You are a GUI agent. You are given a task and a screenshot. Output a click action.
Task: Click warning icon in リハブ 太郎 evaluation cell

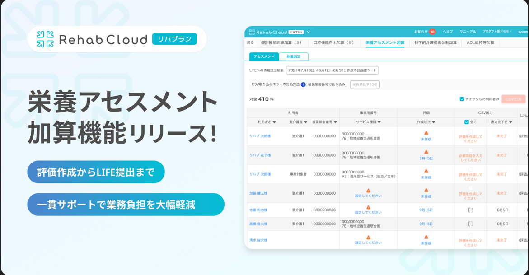[x=426, y=133]
